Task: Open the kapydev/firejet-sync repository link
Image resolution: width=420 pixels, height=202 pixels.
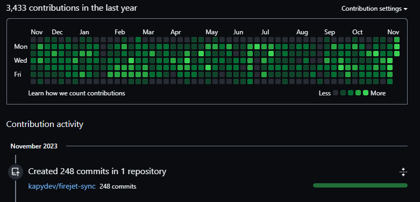Action: pos(62,186)
